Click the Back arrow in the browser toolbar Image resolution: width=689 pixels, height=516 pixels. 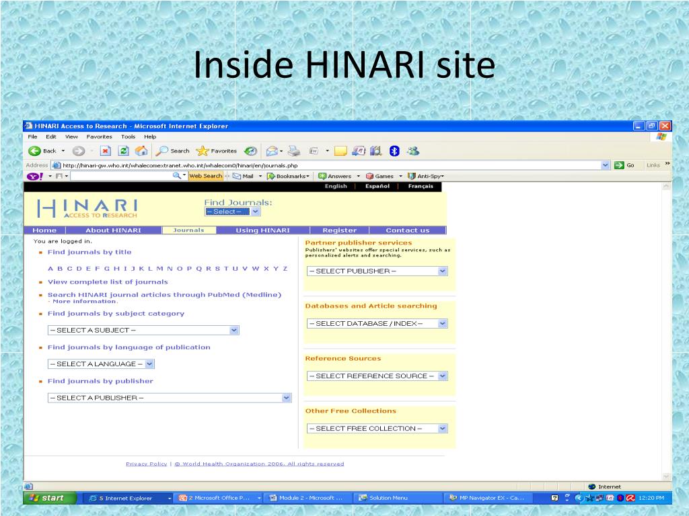coord(34,151)
